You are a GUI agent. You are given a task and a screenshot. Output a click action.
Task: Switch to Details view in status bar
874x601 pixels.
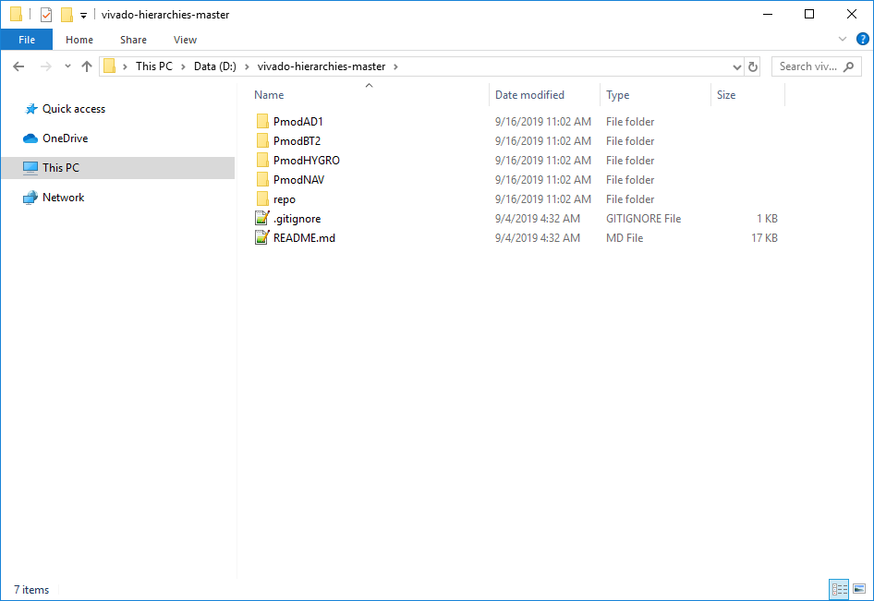pyautogui.click(x=839, y=589)
